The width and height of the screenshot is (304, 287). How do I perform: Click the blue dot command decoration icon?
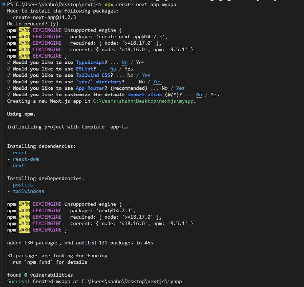tap(4, 4)
